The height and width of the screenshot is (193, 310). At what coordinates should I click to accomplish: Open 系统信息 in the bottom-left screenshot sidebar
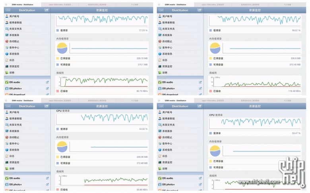pos(14,150)
